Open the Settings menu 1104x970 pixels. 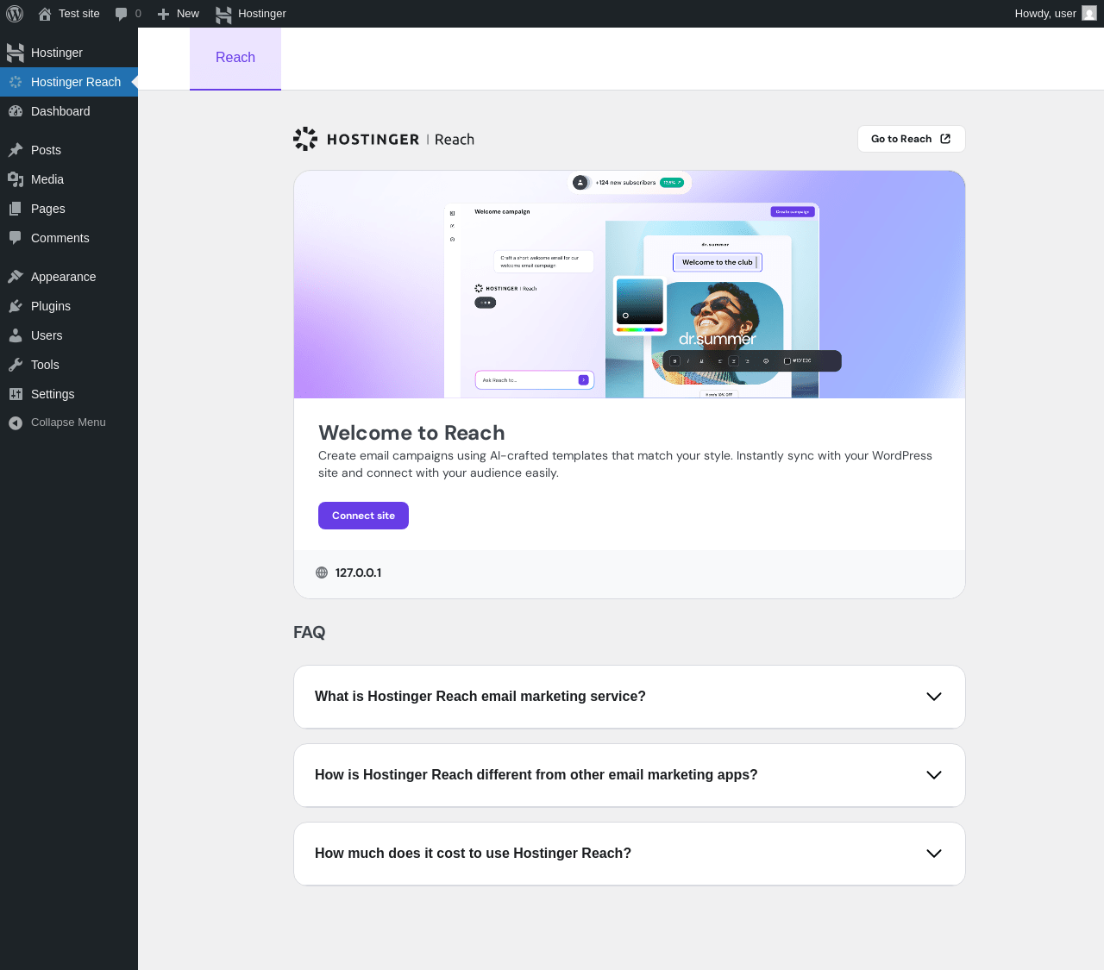pos(69,394)
